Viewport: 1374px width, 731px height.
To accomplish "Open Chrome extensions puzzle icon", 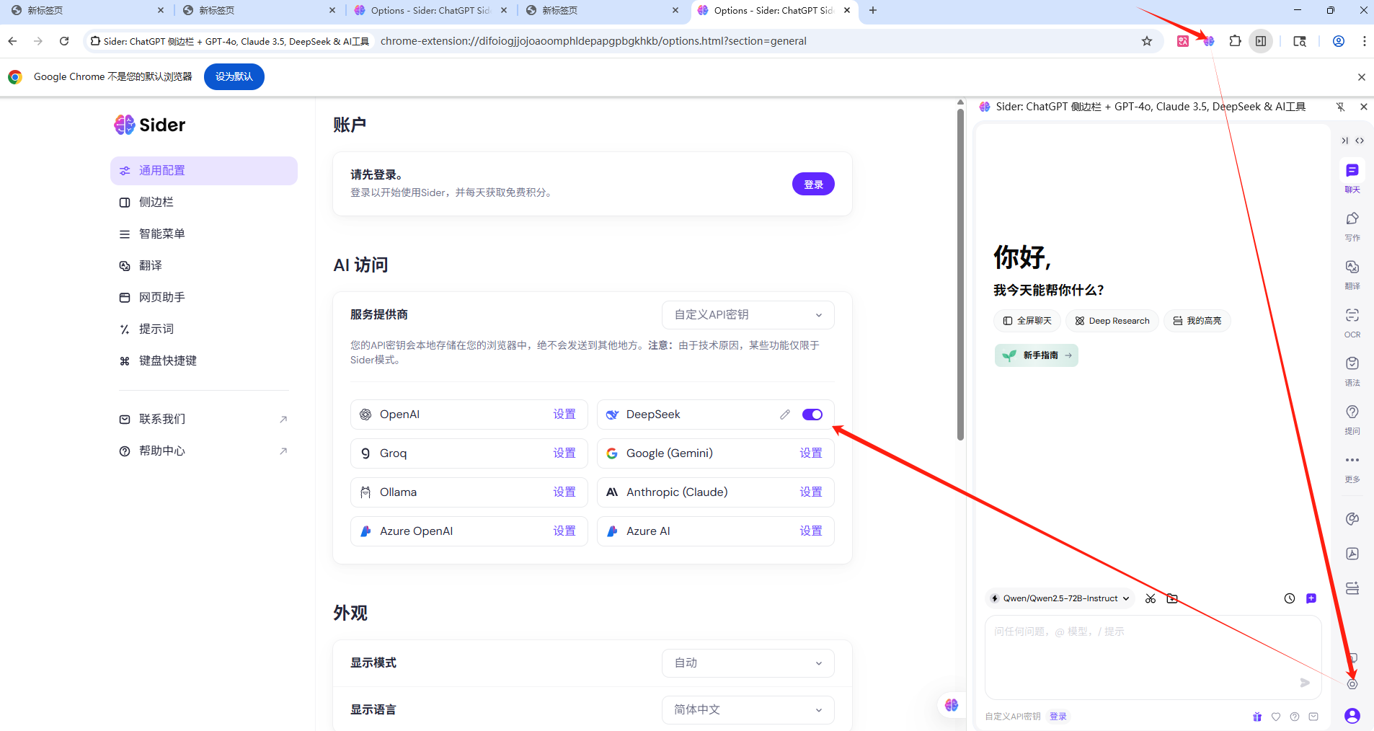I will 1235,41.
